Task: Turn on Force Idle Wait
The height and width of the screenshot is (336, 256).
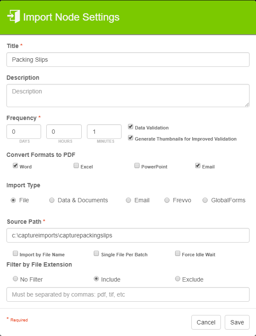Action: (x=178, y=254)
